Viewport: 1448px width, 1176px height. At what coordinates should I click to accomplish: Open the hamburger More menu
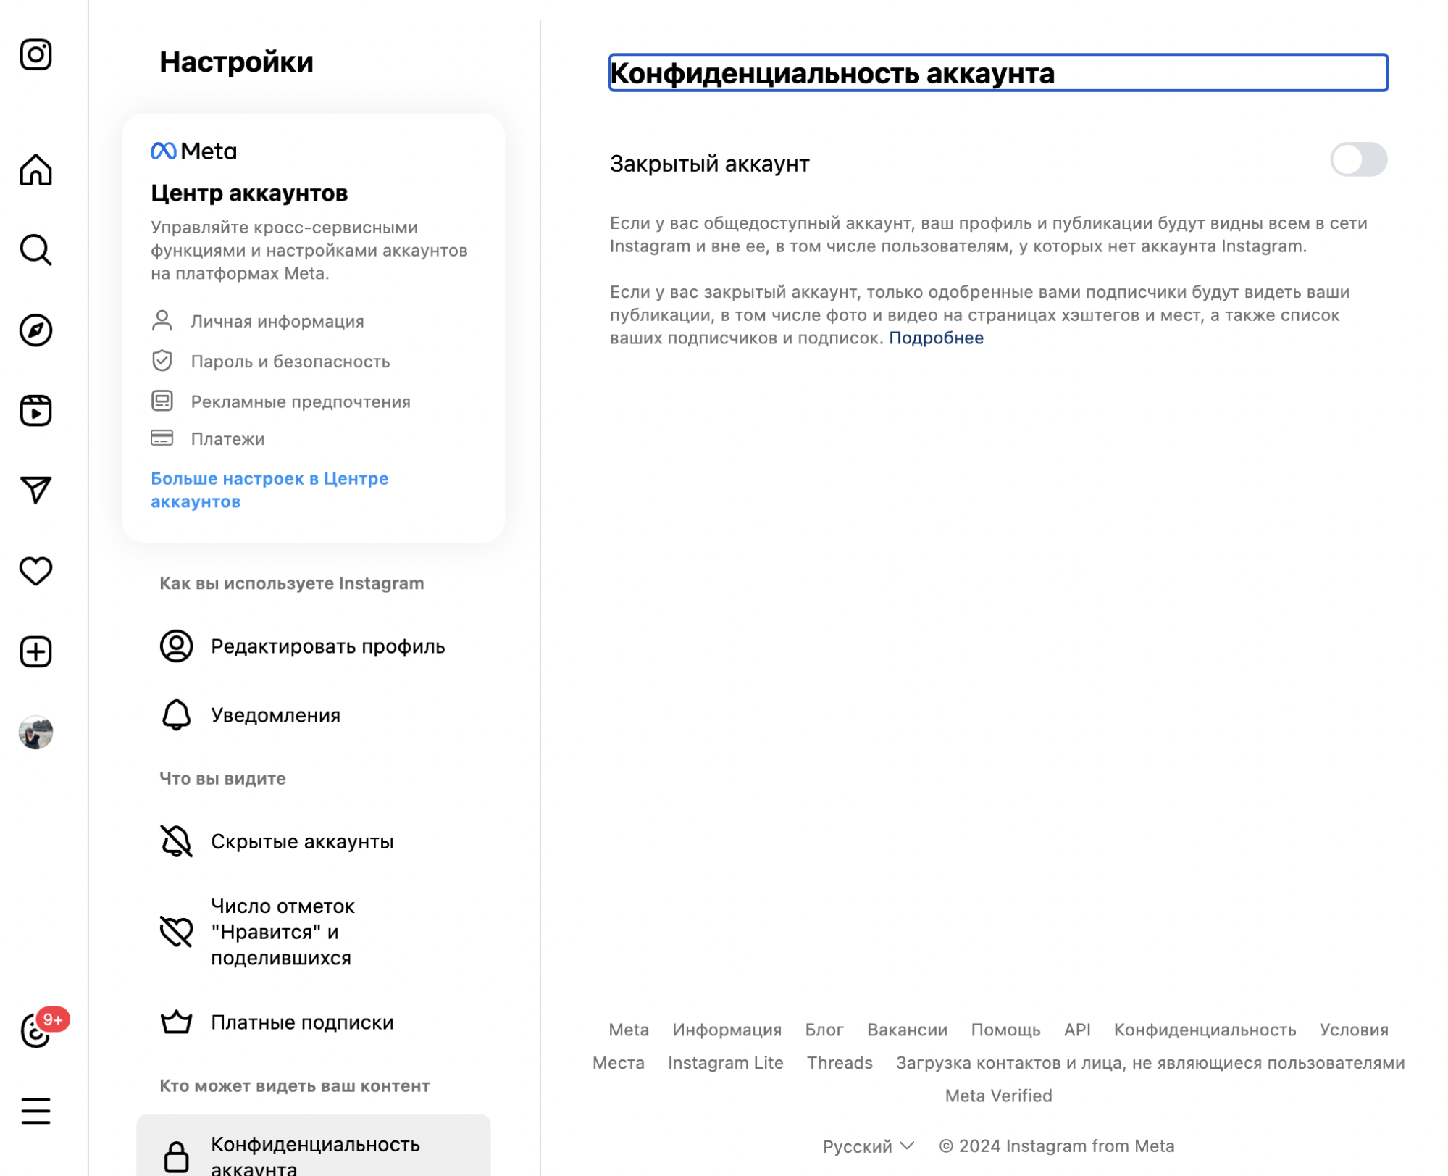(35, 1111)
